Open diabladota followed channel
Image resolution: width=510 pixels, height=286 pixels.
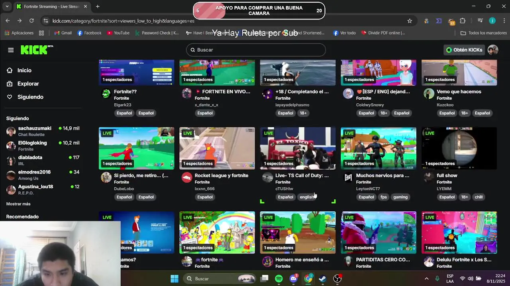coord(43,160)
